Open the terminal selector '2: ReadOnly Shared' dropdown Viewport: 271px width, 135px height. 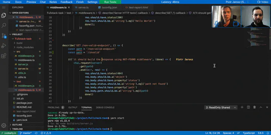(x=221, y=107)
